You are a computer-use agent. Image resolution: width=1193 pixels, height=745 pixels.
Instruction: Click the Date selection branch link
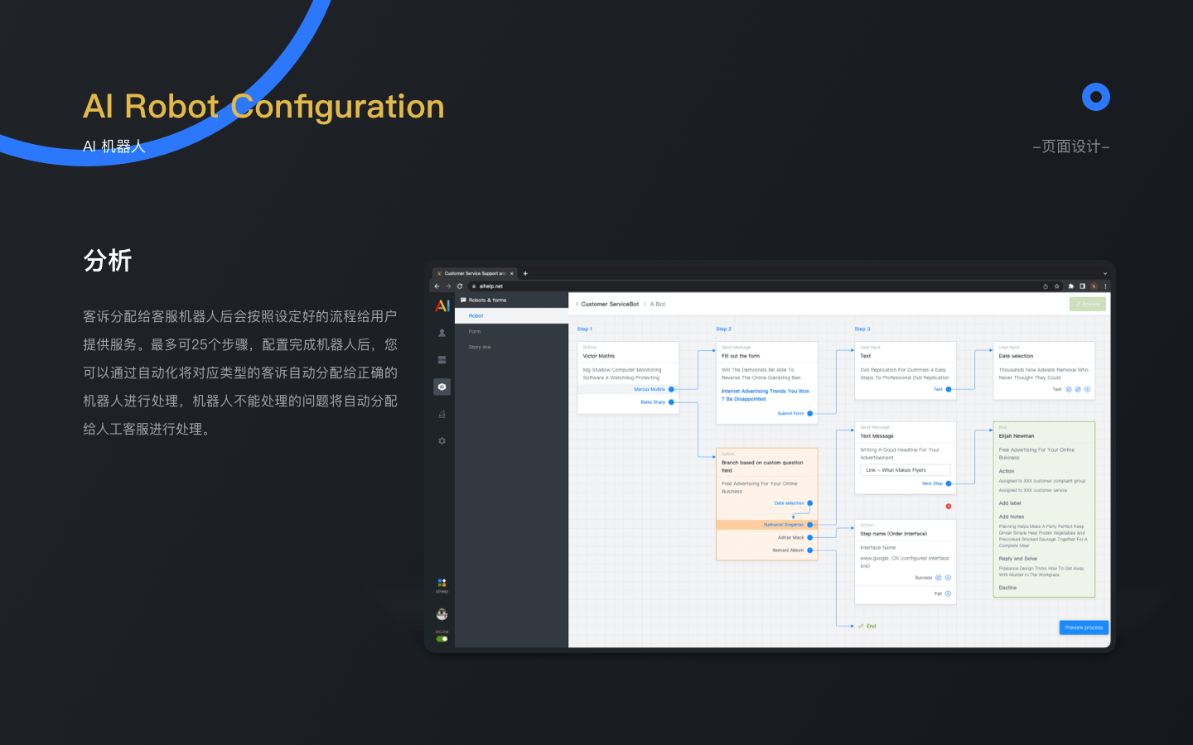coord(789,503)
